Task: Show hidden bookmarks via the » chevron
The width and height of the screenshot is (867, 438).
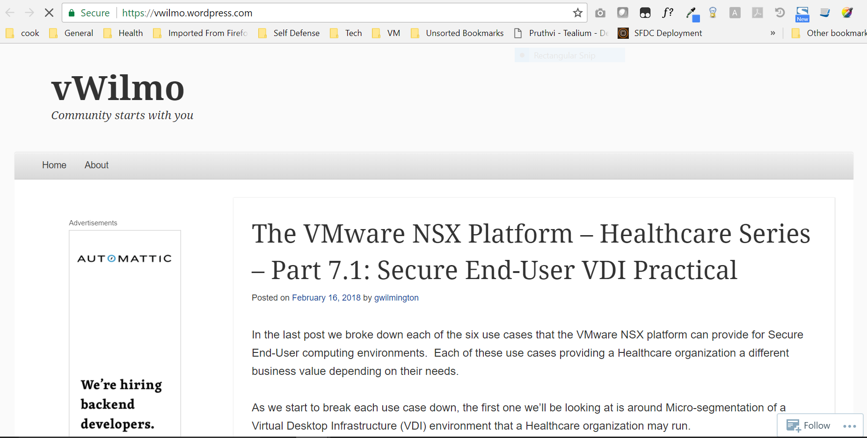Action: click(773, 33)
